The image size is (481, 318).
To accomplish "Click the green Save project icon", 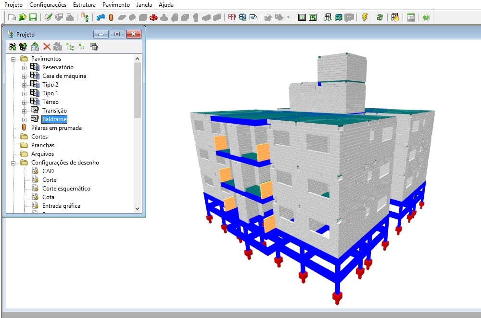I will (33, 17).
